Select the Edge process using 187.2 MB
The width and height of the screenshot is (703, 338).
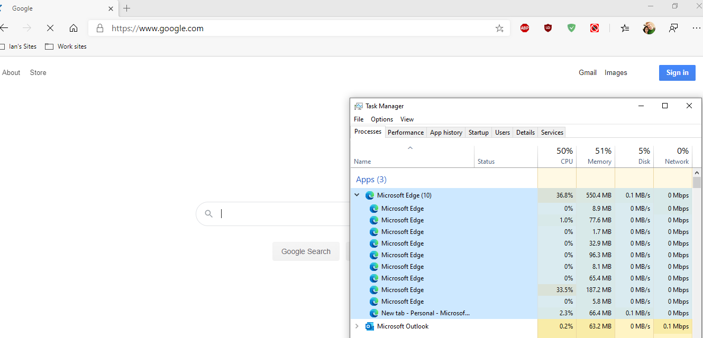tap(521, 290)
